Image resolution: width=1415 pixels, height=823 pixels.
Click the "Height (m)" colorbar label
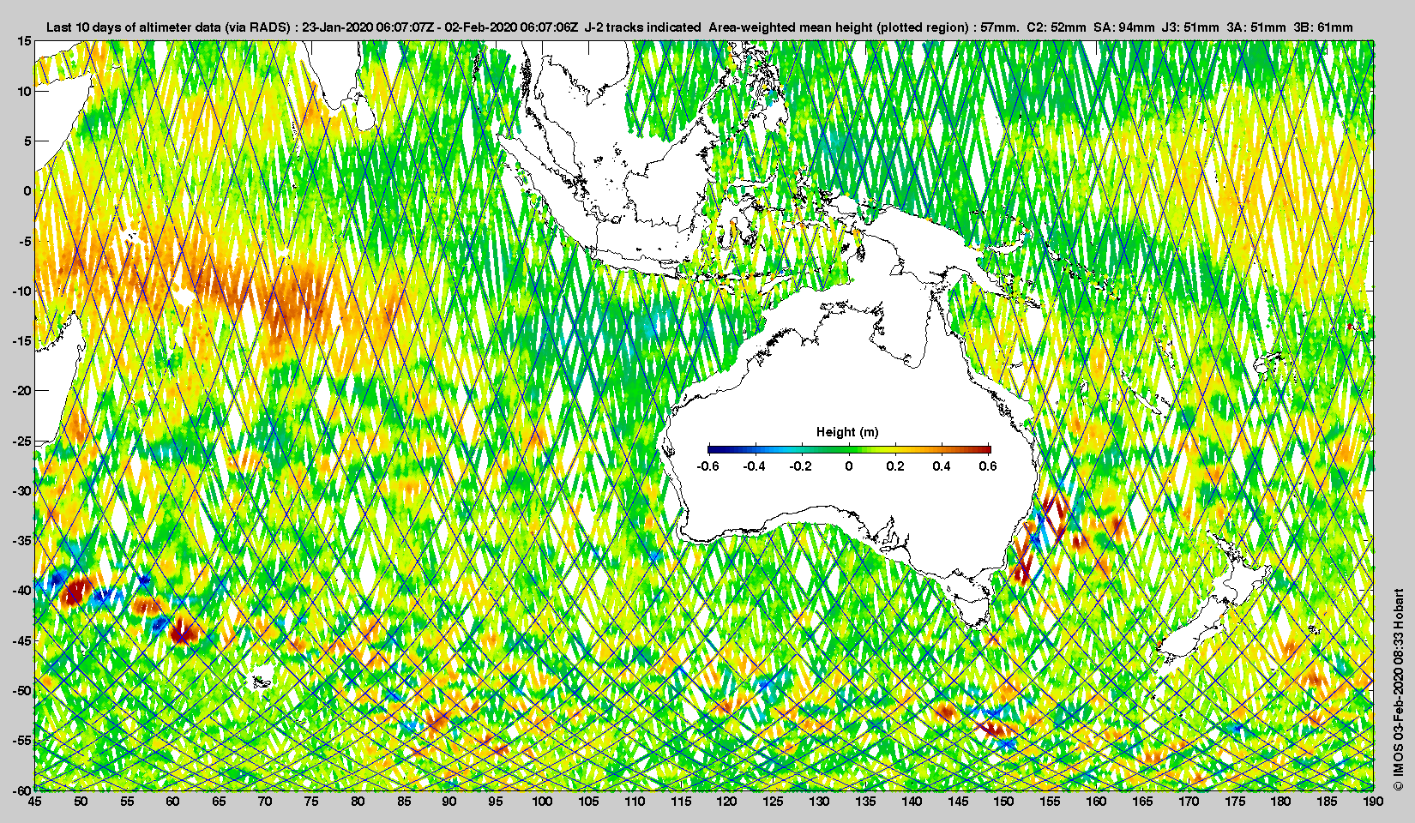pyautogui.click(x=847, y=432)
